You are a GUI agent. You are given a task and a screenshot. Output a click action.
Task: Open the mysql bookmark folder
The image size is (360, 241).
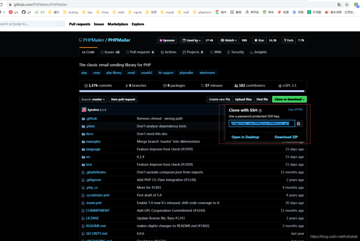[x=167, y=12]
